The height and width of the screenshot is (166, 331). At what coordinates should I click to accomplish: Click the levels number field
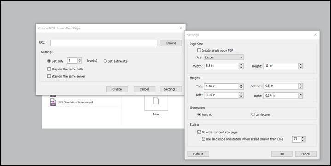(x=72, y=61)
